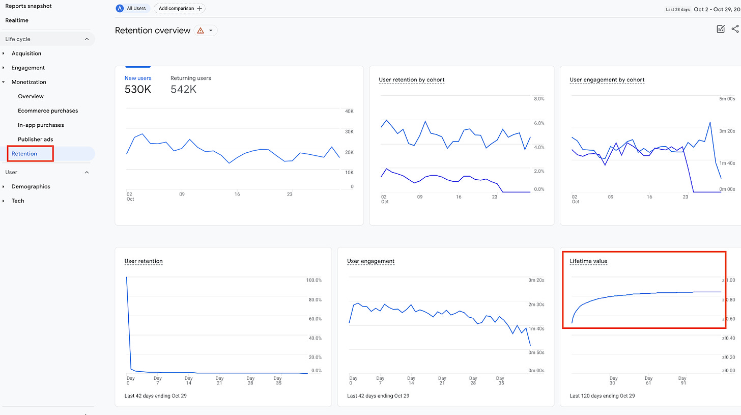Click the Retention overview heading
This screenshot has width=741, height=415.
153,31
